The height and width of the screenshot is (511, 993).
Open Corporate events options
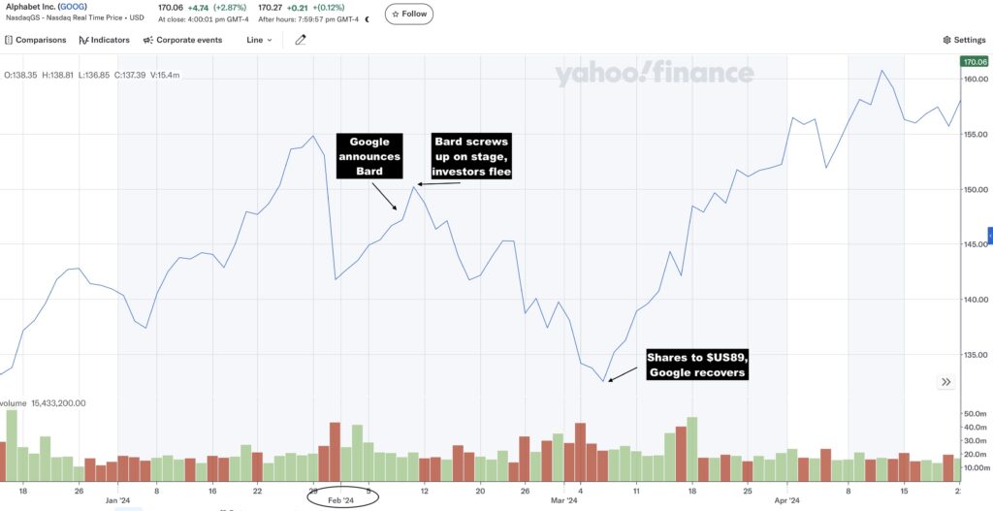pos(182,40)
